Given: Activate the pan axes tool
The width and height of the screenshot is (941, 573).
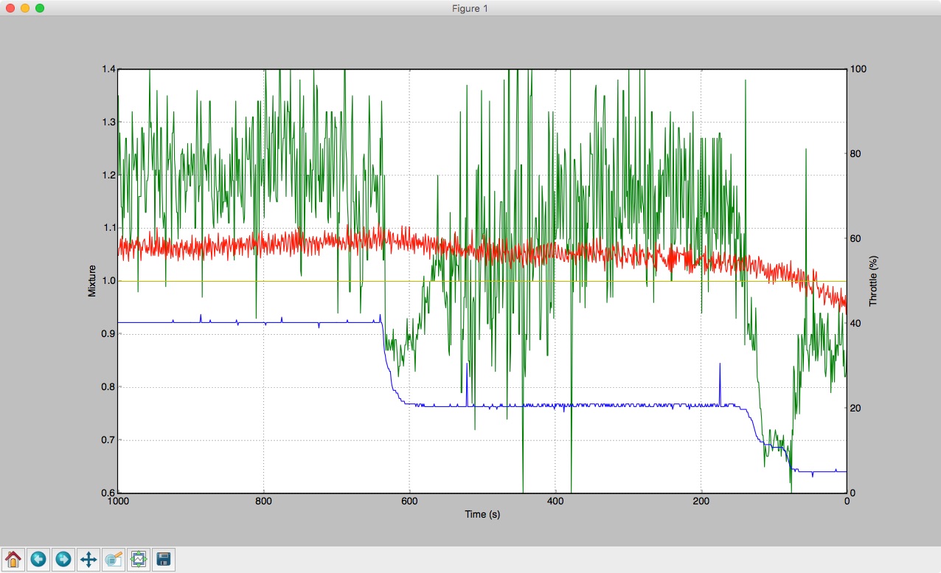Looking at the screenshot, I should pos(88,559).
